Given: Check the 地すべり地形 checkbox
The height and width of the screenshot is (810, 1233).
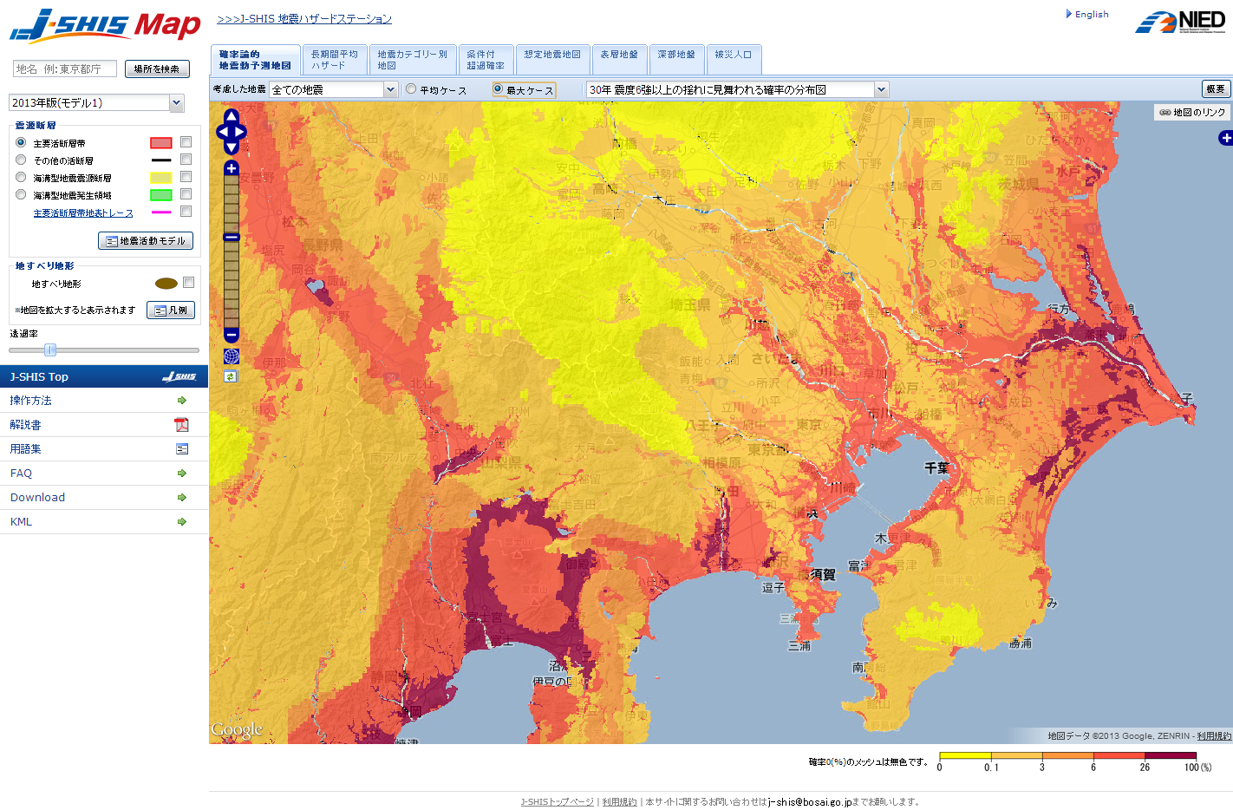Looking at the screenshot, I should point(188,283).
